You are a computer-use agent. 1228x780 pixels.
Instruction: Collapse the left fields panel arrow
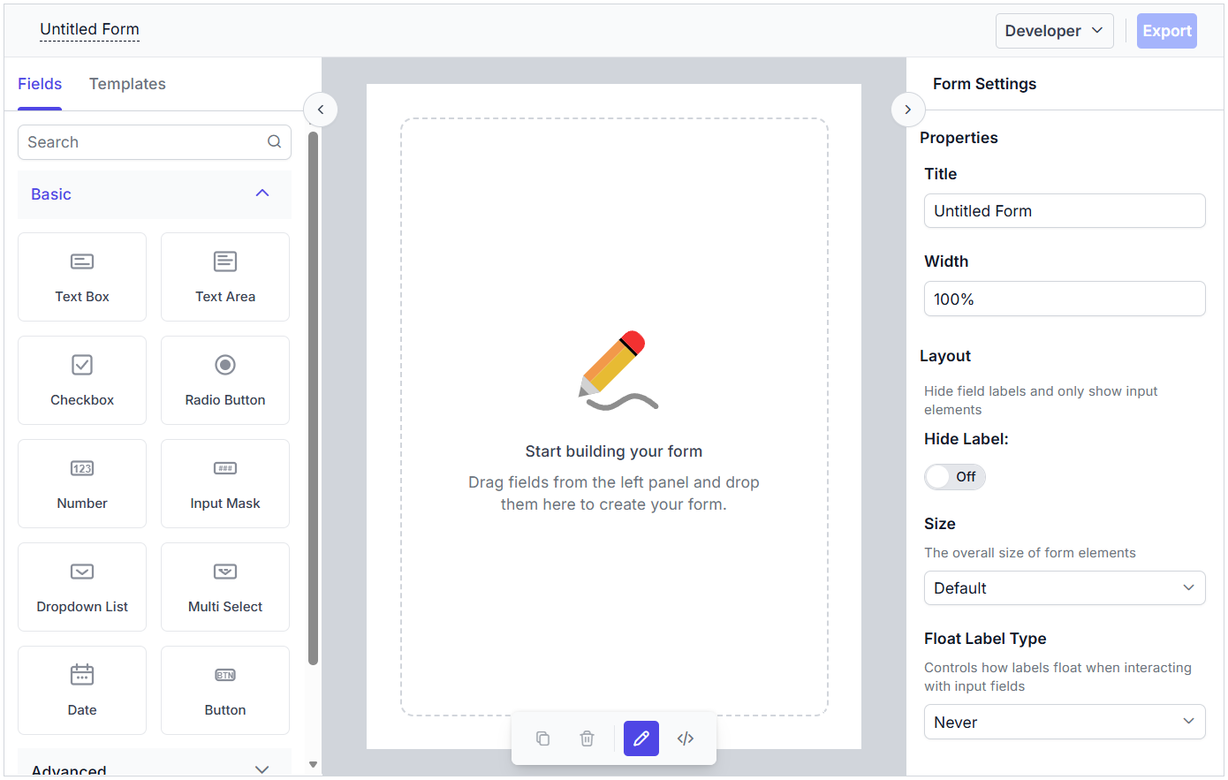321,110
